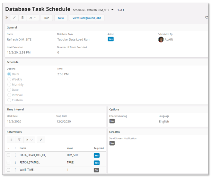Expand the export dropdown in Parameters toolbar

pyautogui.click(x=29, y=140)
